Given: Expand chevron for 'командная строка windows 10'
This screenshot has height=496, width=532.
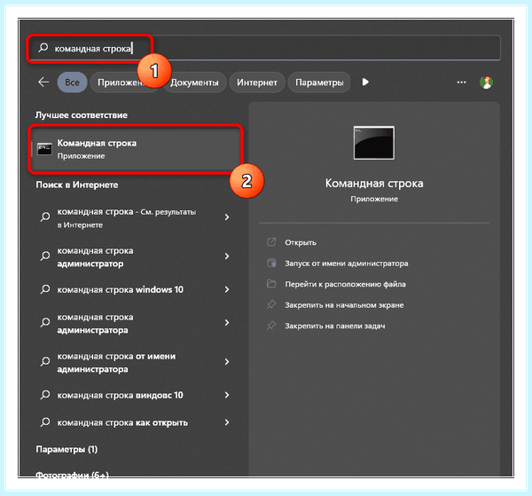Looking at the screenshot, I should [x=227, y=289].
